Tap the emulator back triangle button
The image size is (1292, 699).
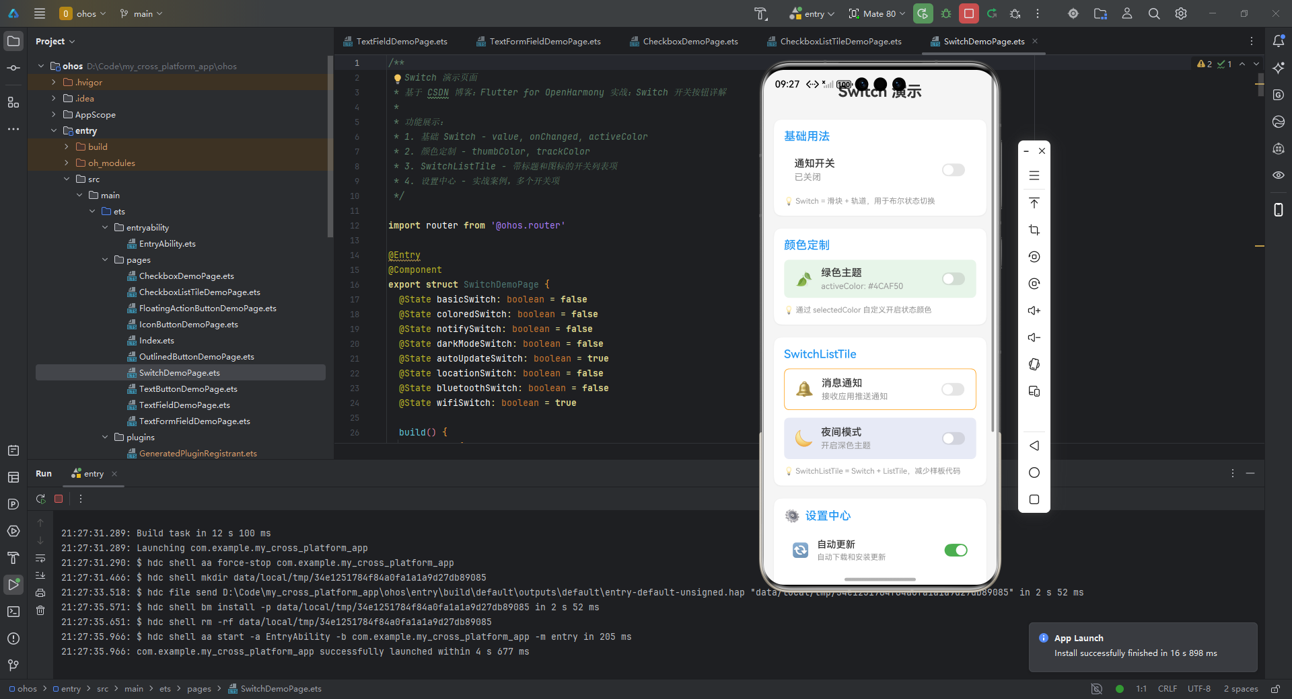click(1034, 446)
